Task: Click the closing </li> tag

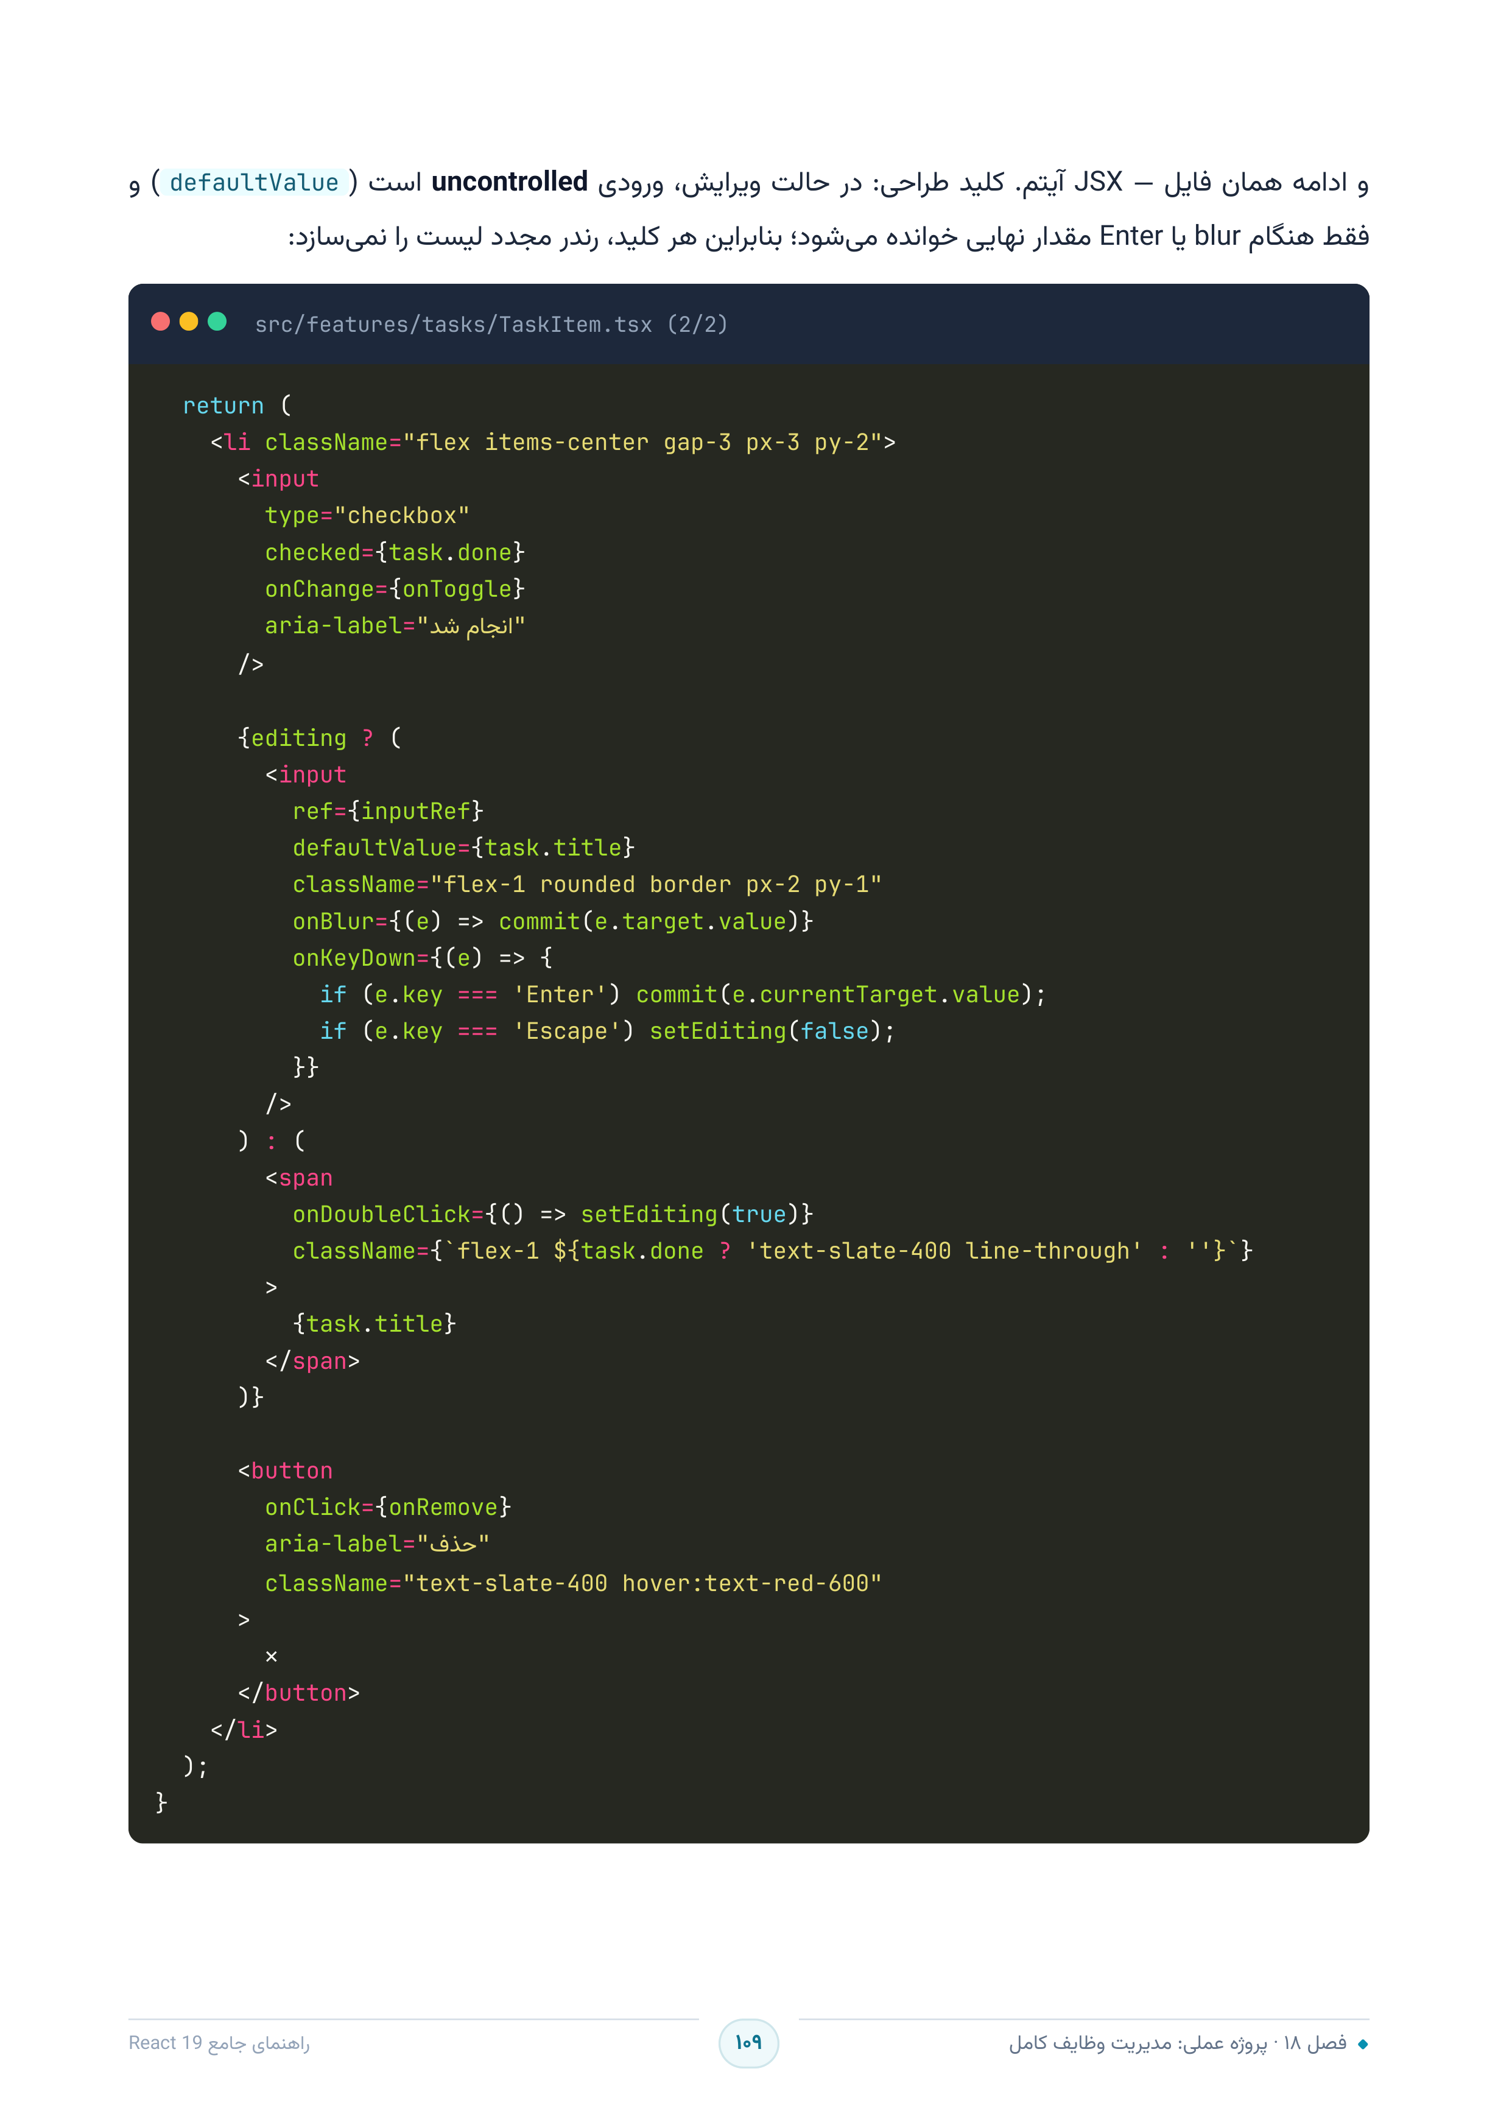Action: [x=244, y=1729]
